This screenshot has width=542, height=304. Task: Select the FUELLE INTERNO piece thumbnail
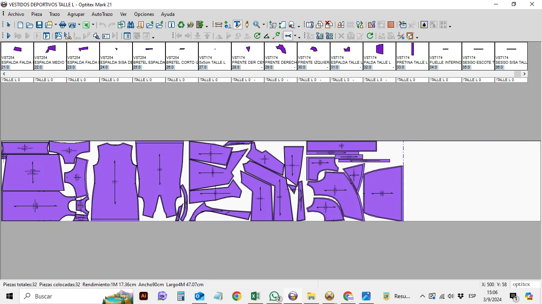click(445, 56)
